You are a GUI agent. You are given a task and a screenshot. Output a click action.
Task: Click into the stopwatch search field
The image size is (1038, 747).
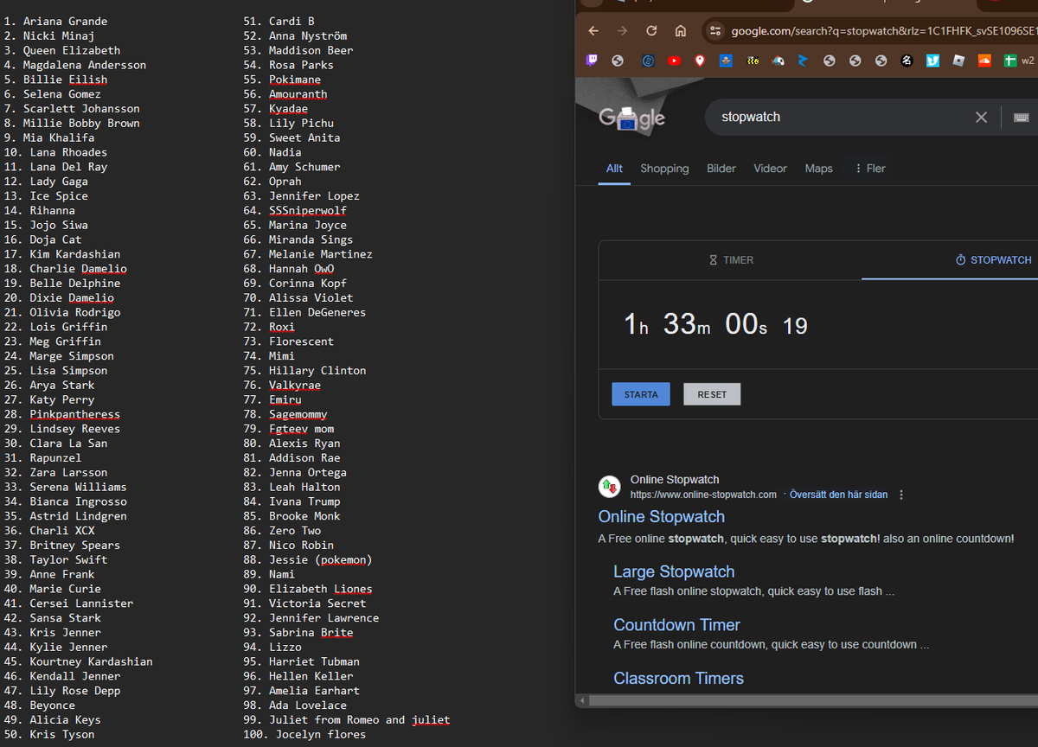coord(839,117)
